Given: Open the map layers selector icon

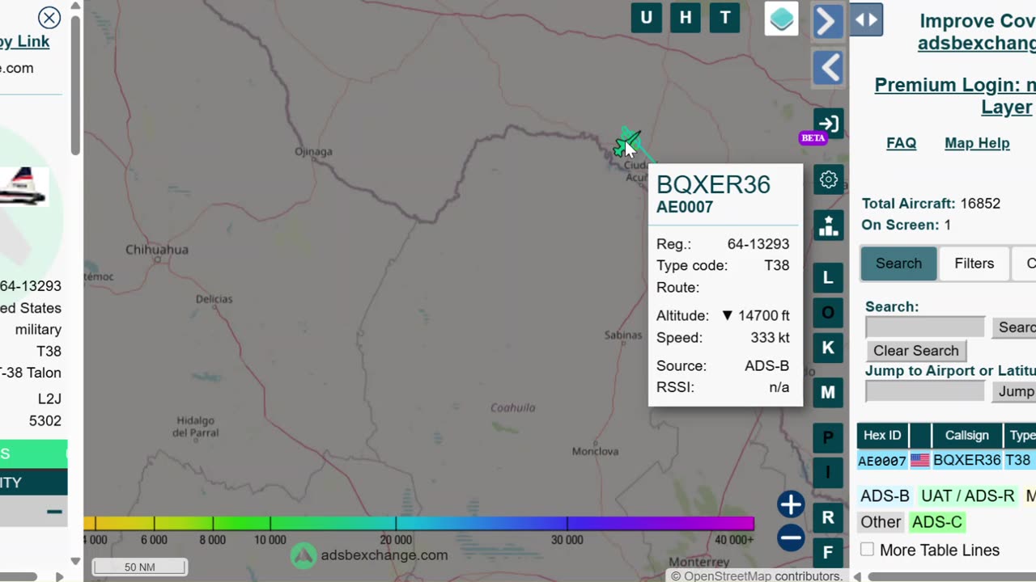Looking at the screenshot, I should click(x=782, y=19).
